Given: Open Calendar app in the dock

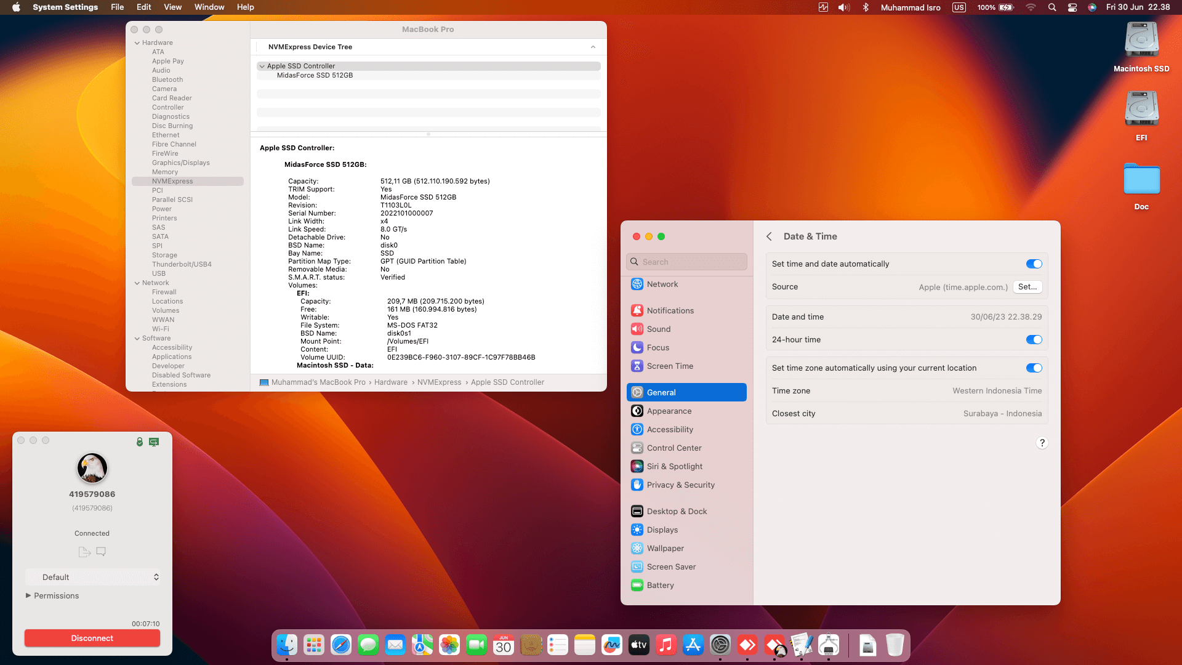Looking at the screenshot, I should 504,645.
